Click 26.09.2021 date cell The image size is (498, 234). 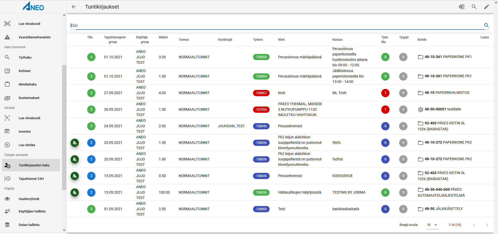[113, 109]
